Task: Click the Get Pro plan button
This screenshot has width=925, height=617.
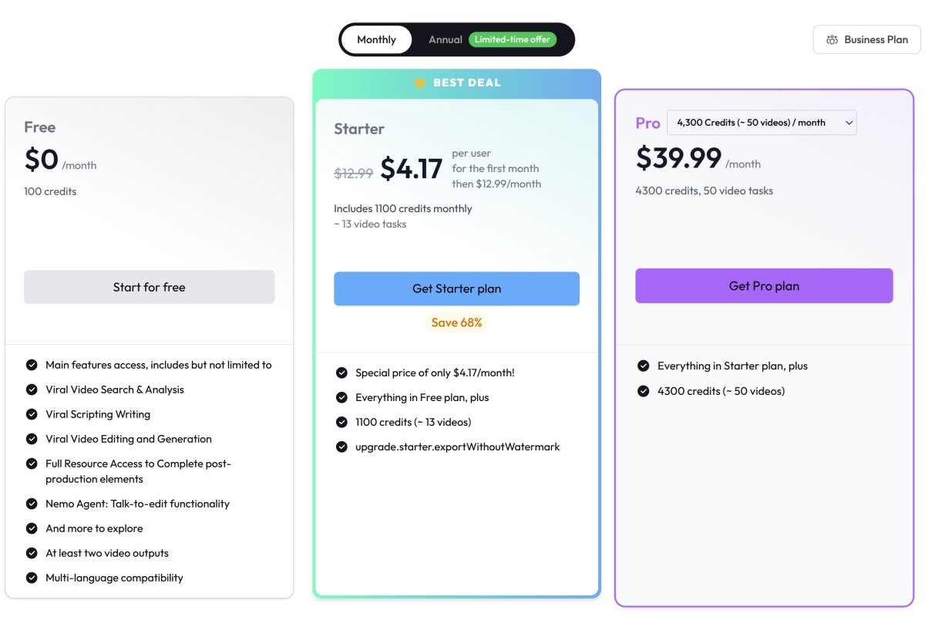Action: coord(764,286)
